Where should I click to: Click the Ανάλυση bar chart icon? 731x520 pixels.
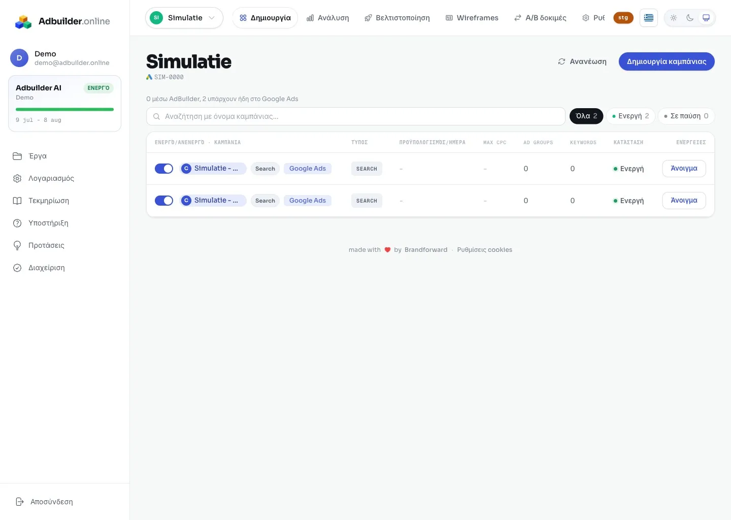point(310,18)
